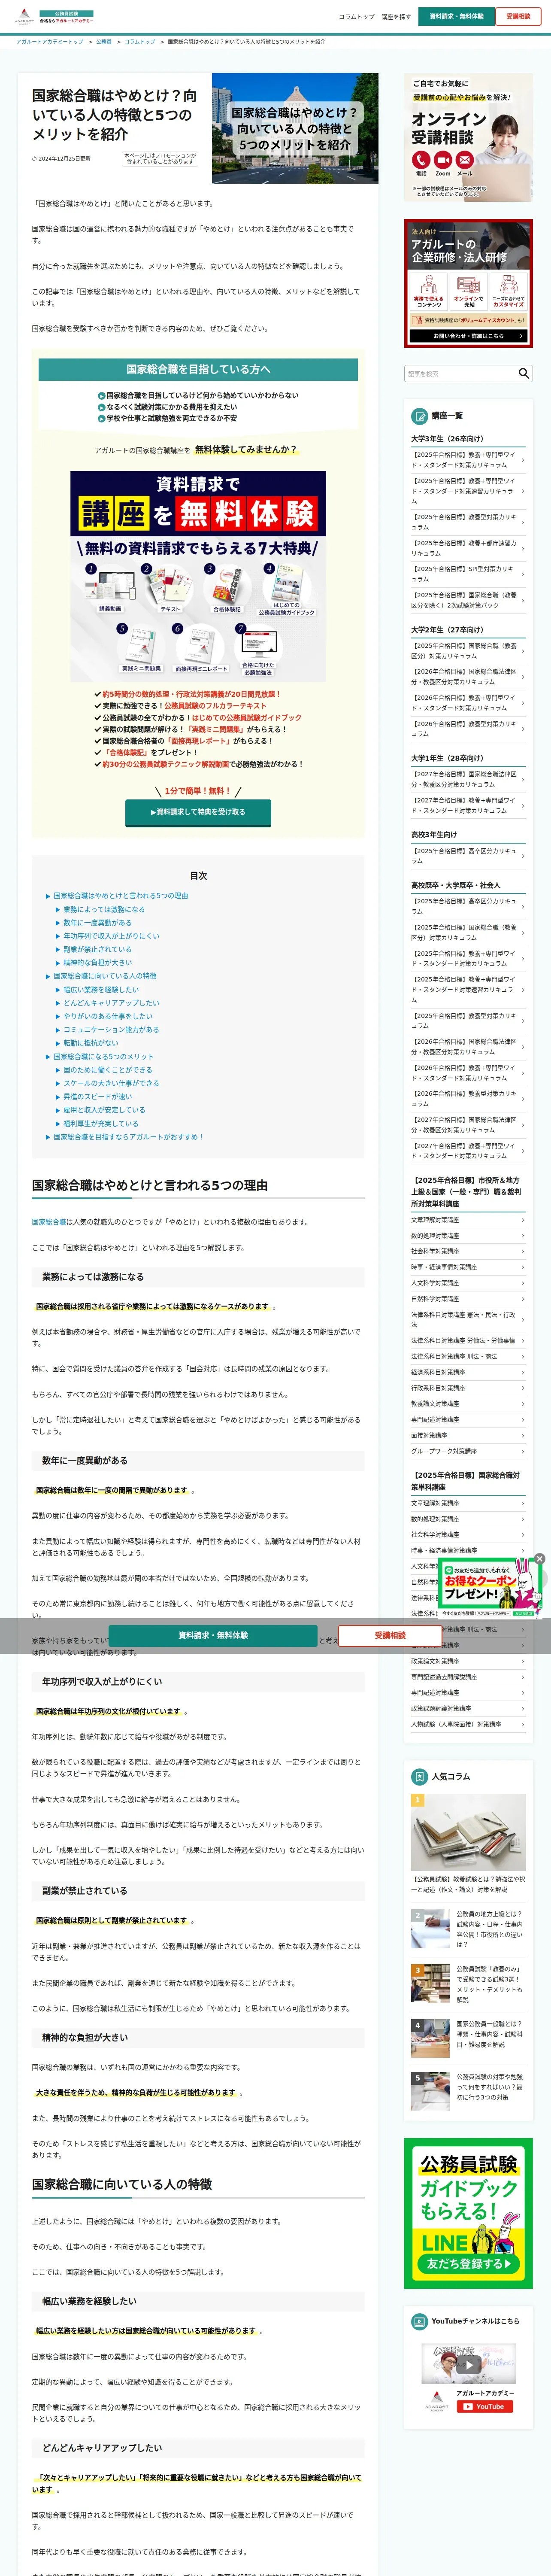551x2576 pixels.
Task: Close the LINE coupon popup banner
Action: pos(539,1558)
